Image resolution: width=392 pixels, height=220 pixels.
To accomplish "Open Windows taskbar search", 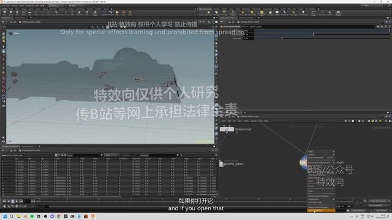I will click(12, 216).
